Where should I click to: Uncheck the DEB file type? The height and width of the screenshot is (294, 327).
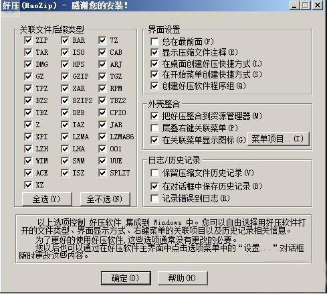(65, 113)
